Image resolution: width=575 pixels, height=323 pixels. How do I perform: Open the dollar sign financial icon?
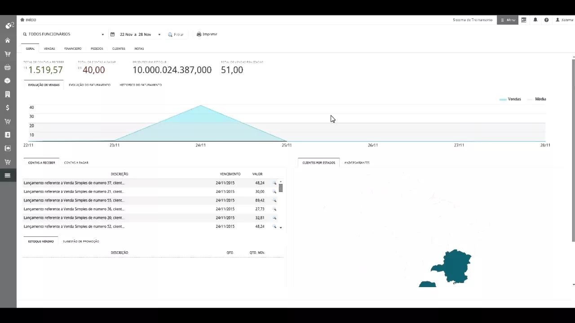(8, 108)
